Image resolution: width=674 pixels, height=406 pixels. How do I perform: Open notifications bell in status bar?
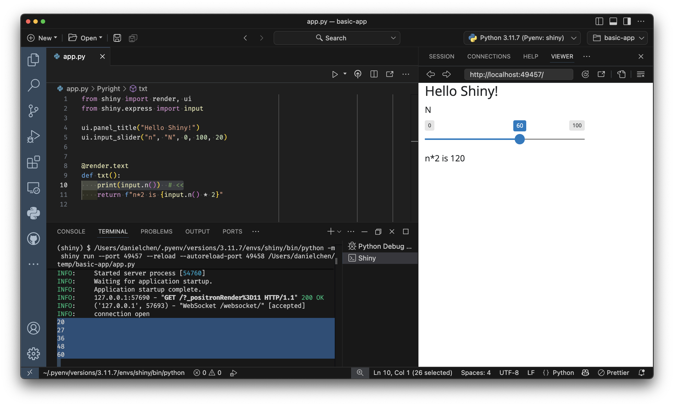(642, 373)
